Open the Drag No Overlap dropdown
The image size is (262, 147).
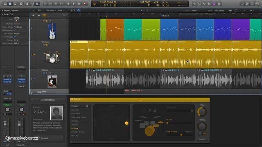[x=220, y=11]
